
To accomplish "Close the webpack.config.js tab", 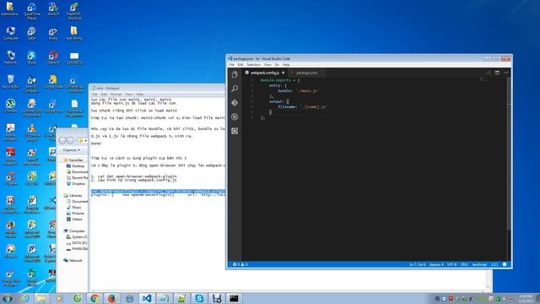I will coord(283,73).
